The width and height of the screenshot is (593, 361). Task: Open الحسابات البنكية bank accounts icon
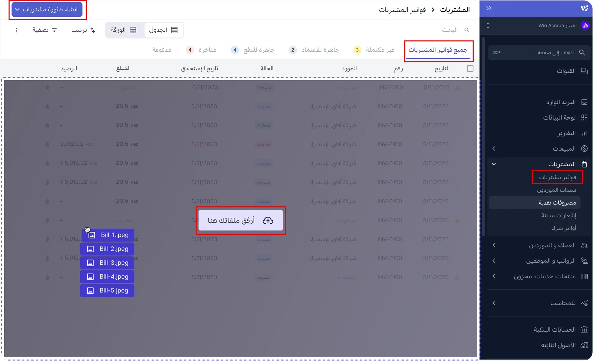[585, 330]
